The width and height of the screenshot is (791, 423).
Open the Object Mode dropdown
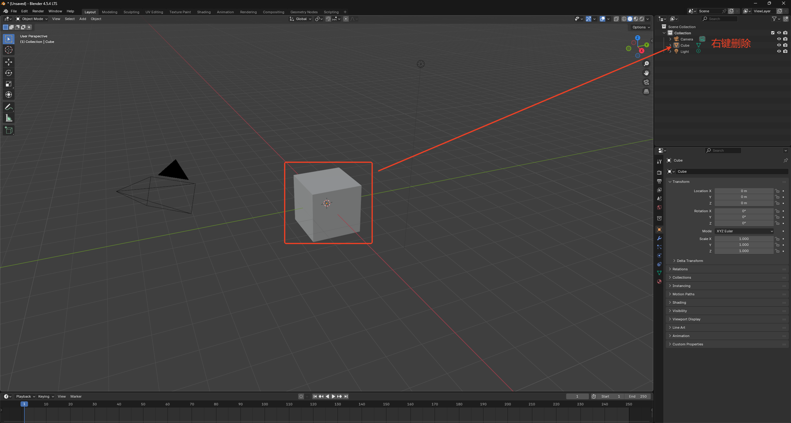point(32,19)
